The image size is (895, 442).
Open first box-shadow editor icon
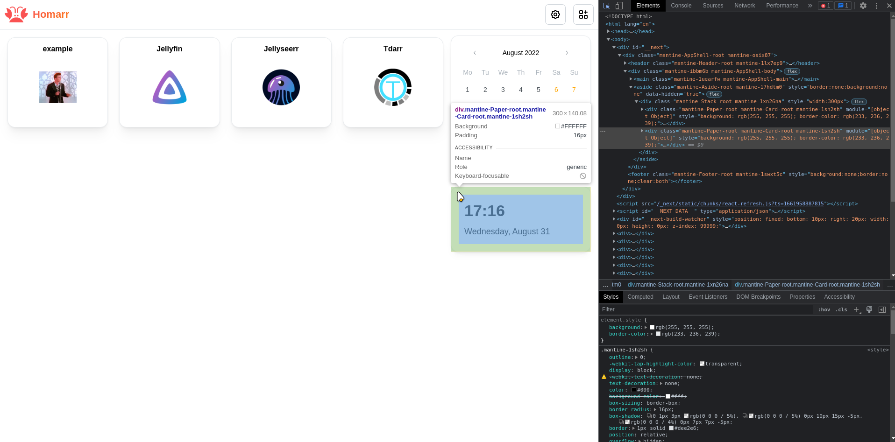coord(649,416)
